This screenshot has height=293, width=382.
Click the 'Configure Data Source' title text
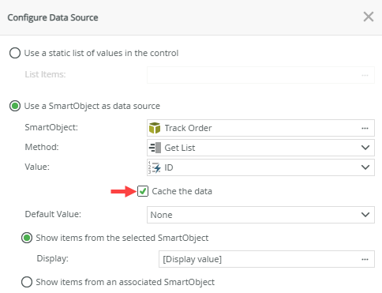[53, 17]
